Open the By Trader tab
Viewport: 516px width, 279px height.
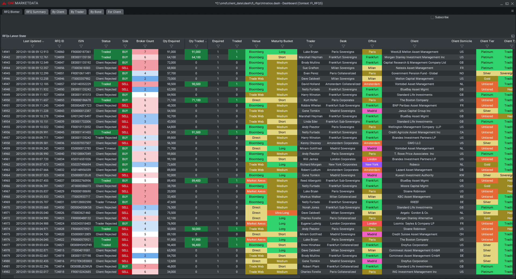[77, 12]
